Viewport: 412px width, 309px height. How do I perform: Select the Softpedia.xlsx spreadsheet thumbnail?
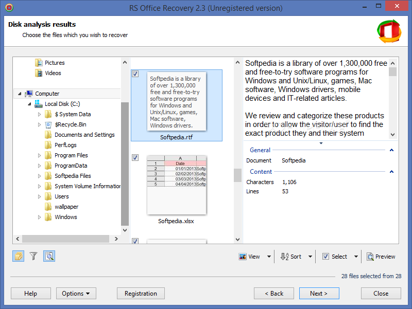(177, 185)
